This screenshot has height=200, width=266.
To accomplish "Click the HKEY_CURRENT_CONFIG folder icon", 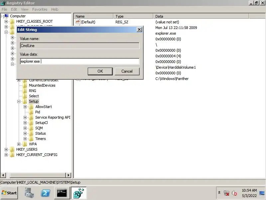I will (12, 155).
